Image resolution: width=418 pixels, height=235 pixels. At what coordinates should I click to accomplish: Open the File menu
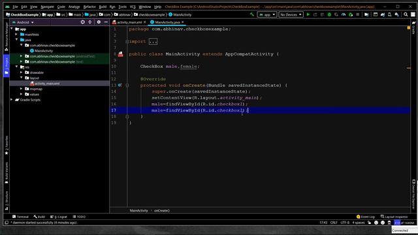[x=15, y=7]
